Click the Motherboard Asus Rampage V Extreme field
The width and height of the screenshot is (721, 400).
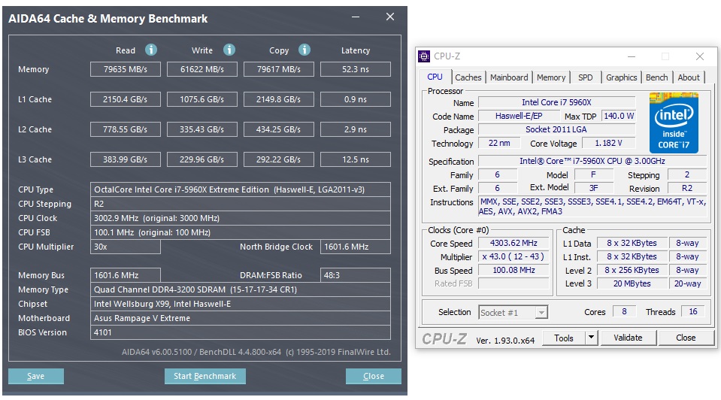tap(241, 318)
